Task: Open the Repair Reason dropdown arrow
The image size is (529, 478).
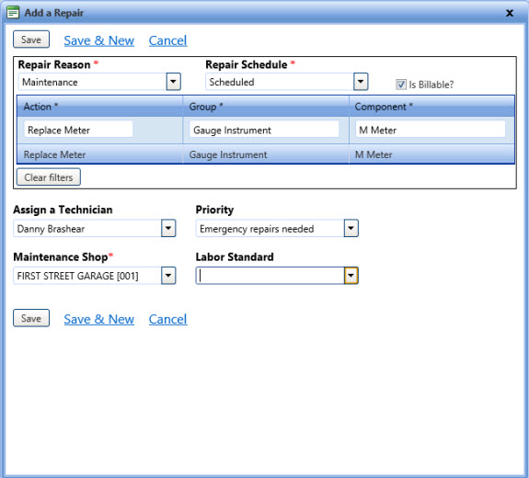Action: tap(173, 82)
